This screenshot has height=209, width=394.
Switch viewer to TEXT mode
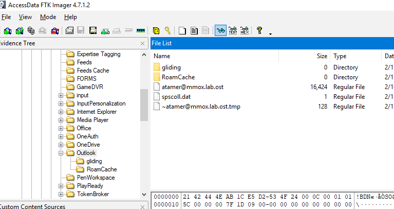pos(233,30)
